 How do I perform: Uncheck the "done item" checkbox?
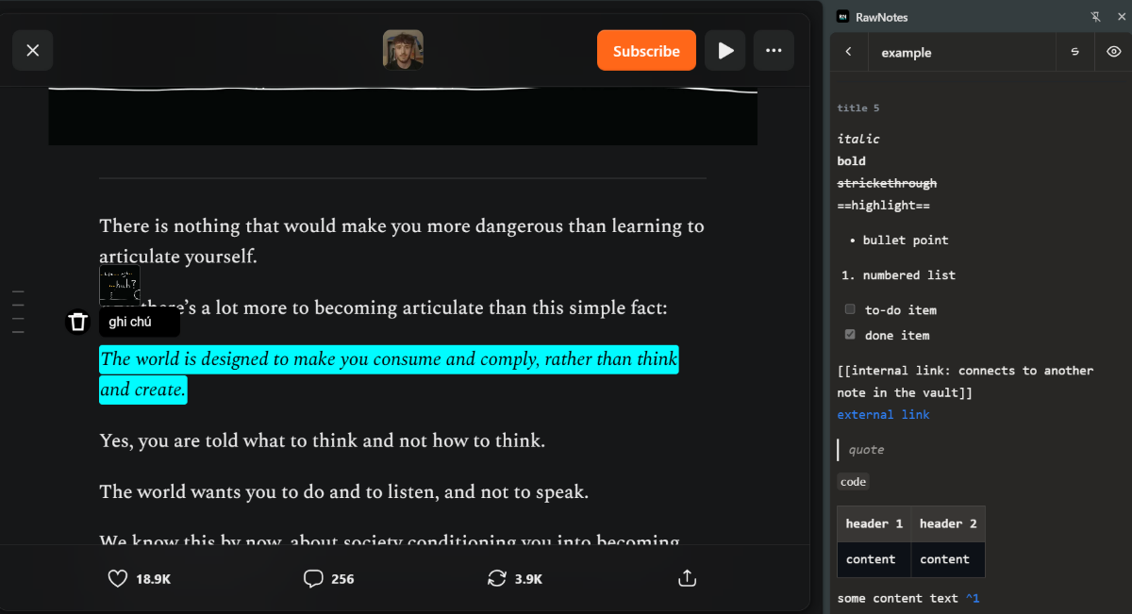[850, 335]
